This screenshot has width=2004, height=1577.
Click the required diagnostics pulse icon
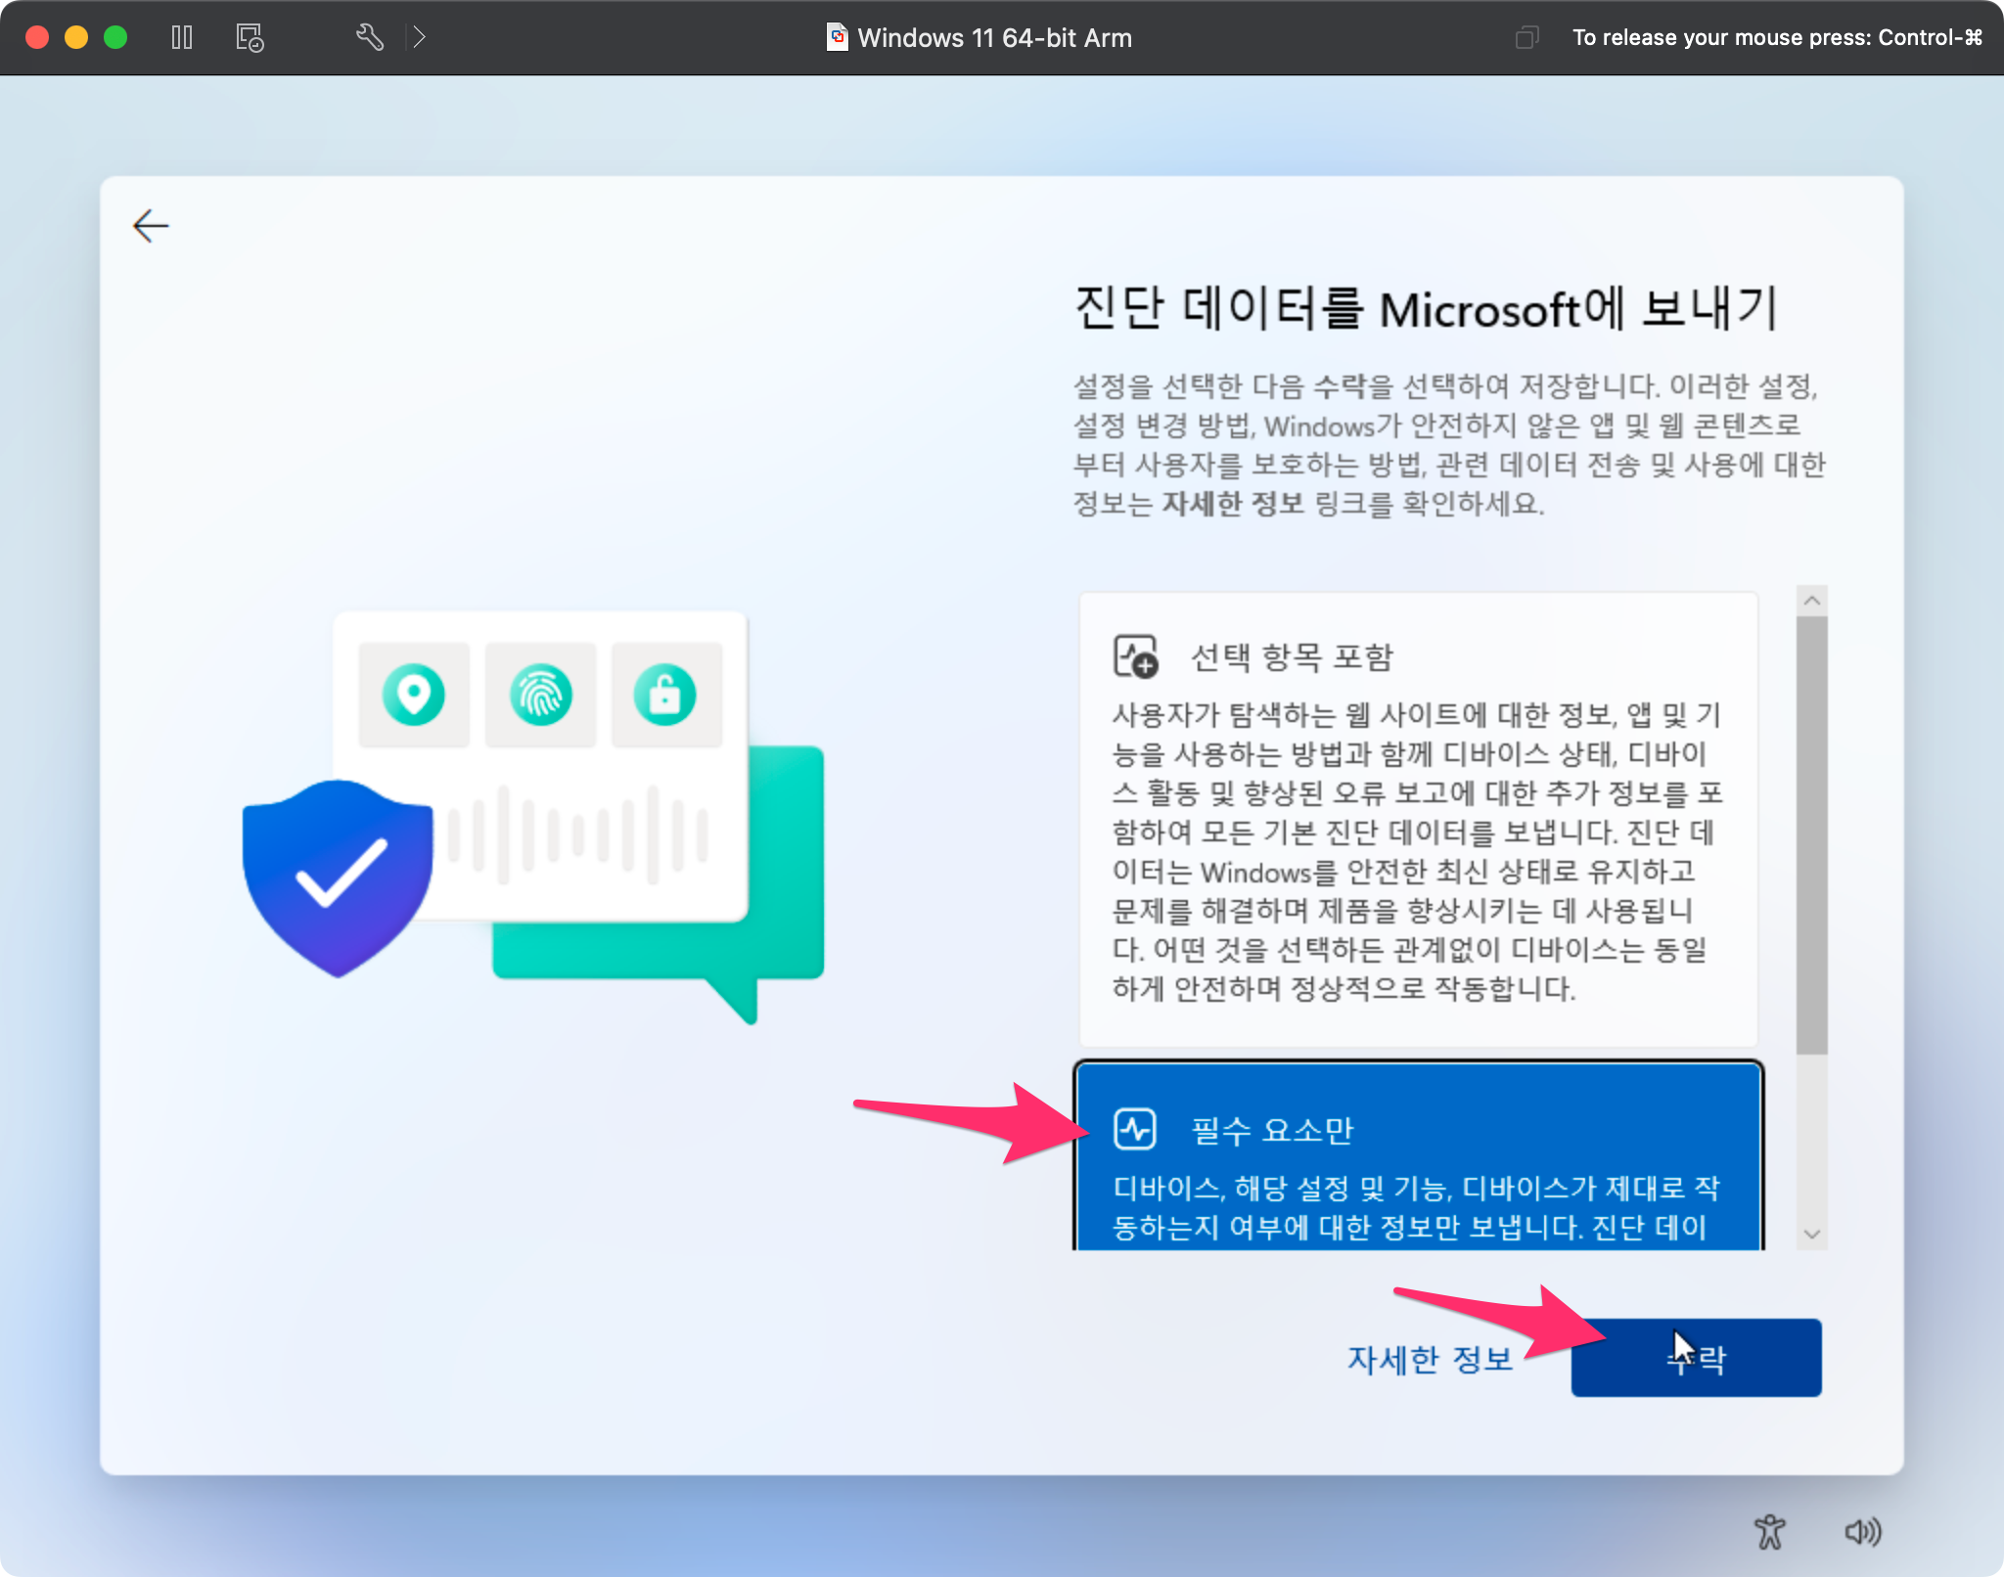(x=1135, y=1129)
